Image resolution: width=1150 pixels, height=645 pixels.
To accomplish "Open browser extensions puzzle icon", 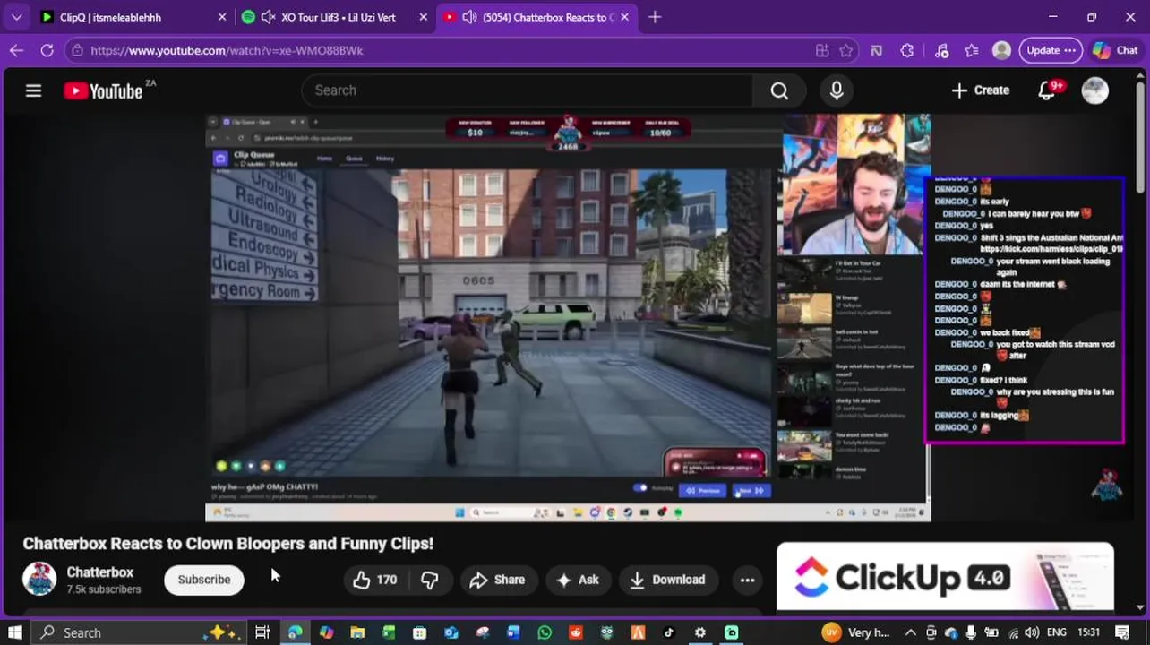I will coord(907,50).
